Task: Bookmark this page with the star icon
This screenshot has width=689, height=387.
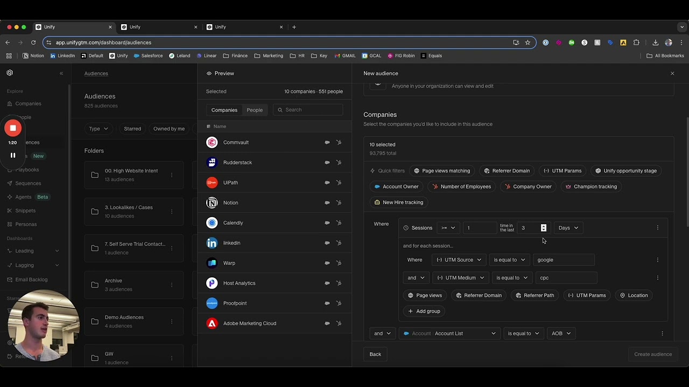Action: click(x=528, y=42)
